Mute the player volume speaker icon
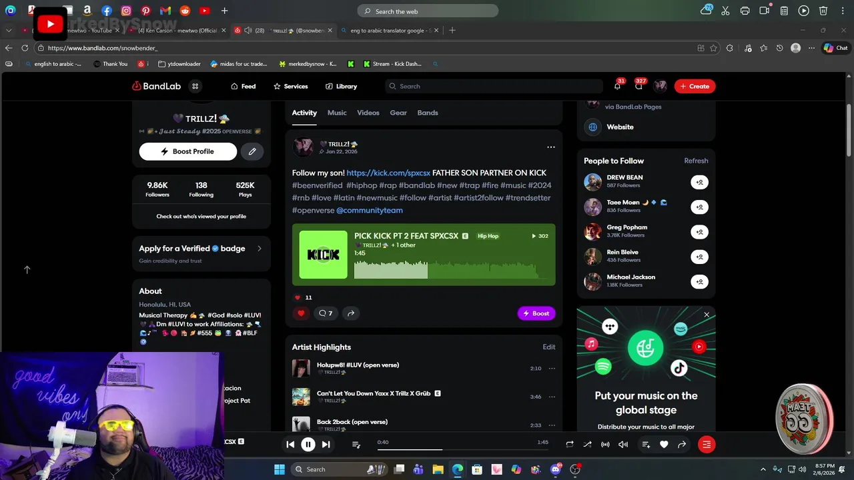854x480 pixels. click(623, 445)
